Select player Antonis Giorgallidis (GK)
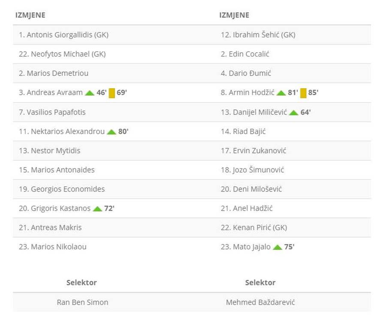This screenshot has width=386, height=335. (63, 35)
